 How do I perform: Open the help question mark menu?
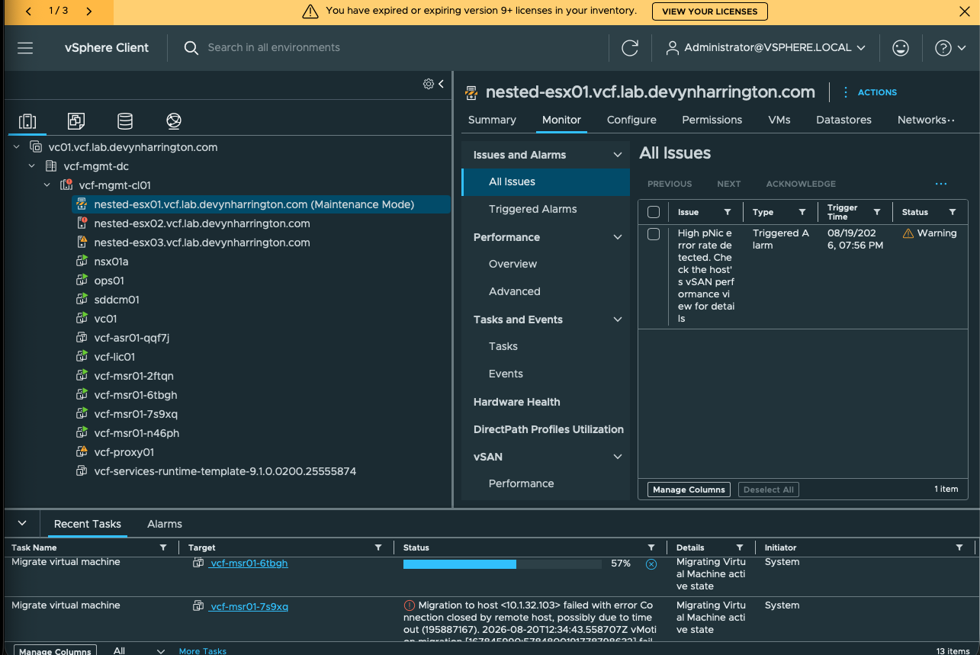950,47
